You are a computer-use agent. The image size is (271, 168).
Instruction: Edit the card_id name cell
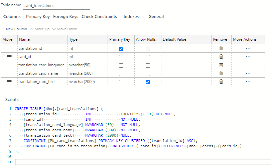coord(42,57)
